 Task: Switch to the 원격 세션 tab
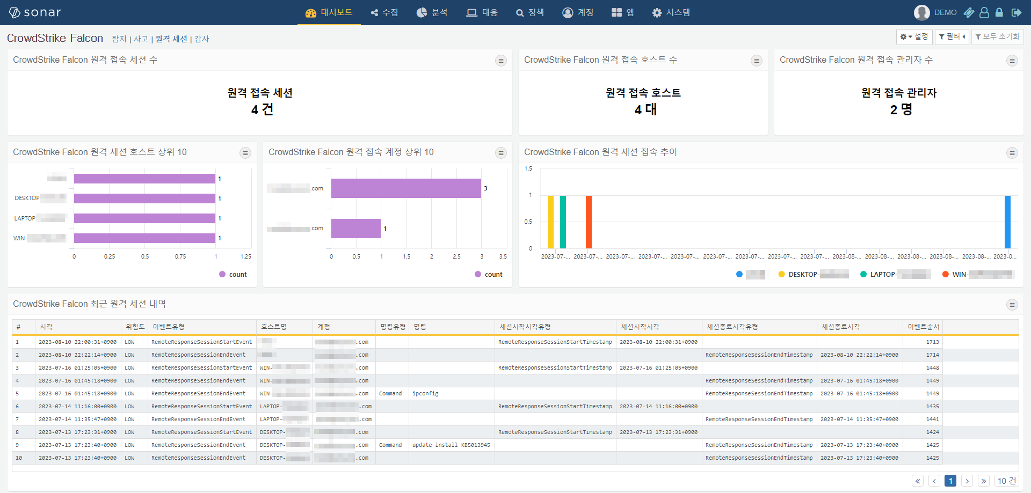click(x=171, y=39)
